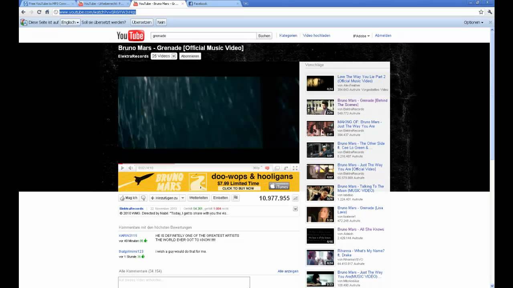513x288 pixels.
Task: Click the YouTube search field containing grenade
Action: 203,36
